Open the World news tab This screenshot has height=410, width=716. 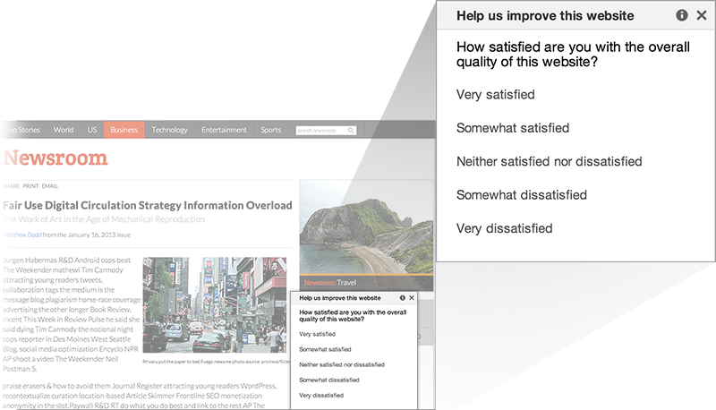[x=64, y=130]
